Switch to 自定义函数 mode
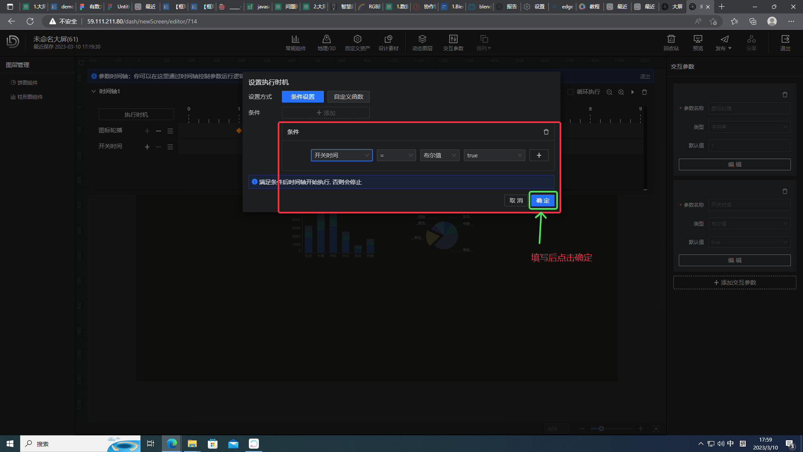 (348, 97)
